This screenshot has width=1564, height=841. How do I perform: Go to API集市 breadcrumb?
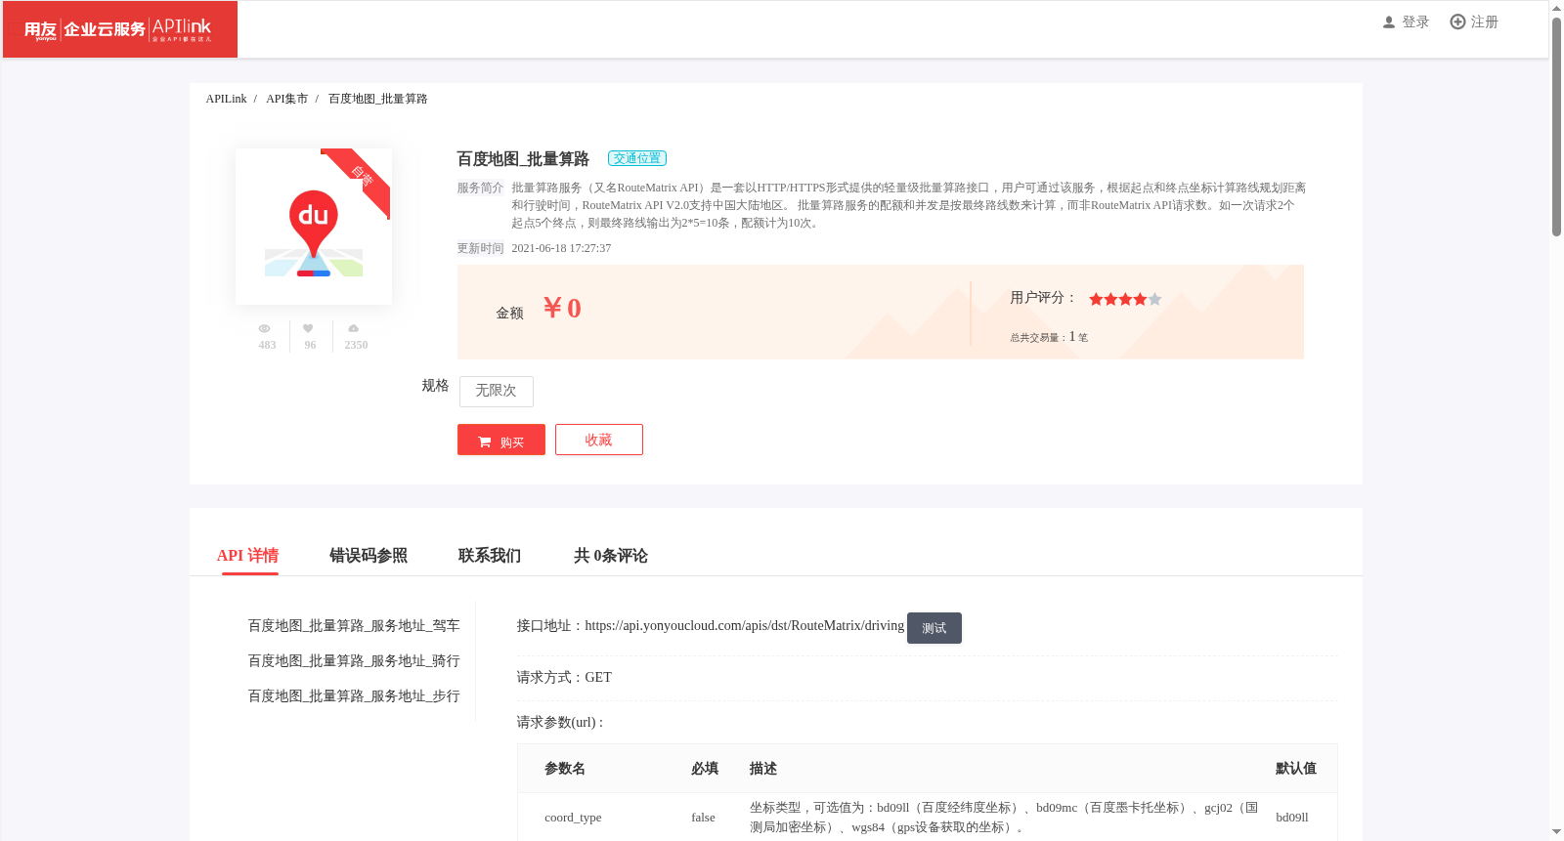(x=286, y=99)
